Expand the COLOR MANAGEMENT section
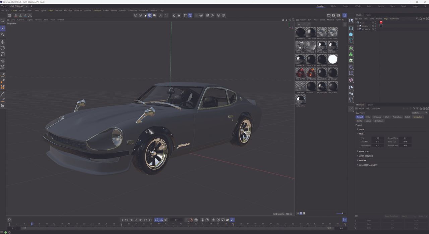The width and height of the screenshot is (429, 234). [368, 165]
